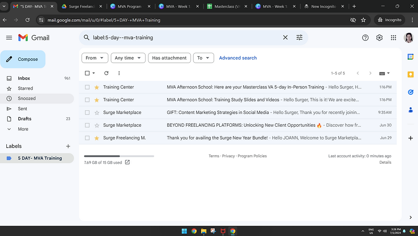
Task: Go to the older page arrow
Action: (370, 73)
